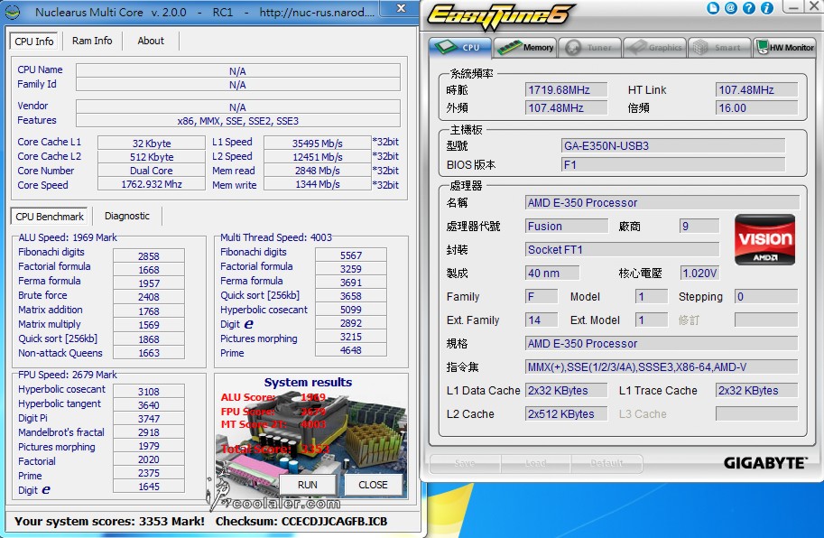This screenshot has width=824, height=538.
Task: Close the Nuclearus Multi Core window via title bar X
Action: (x=401, y=8)
